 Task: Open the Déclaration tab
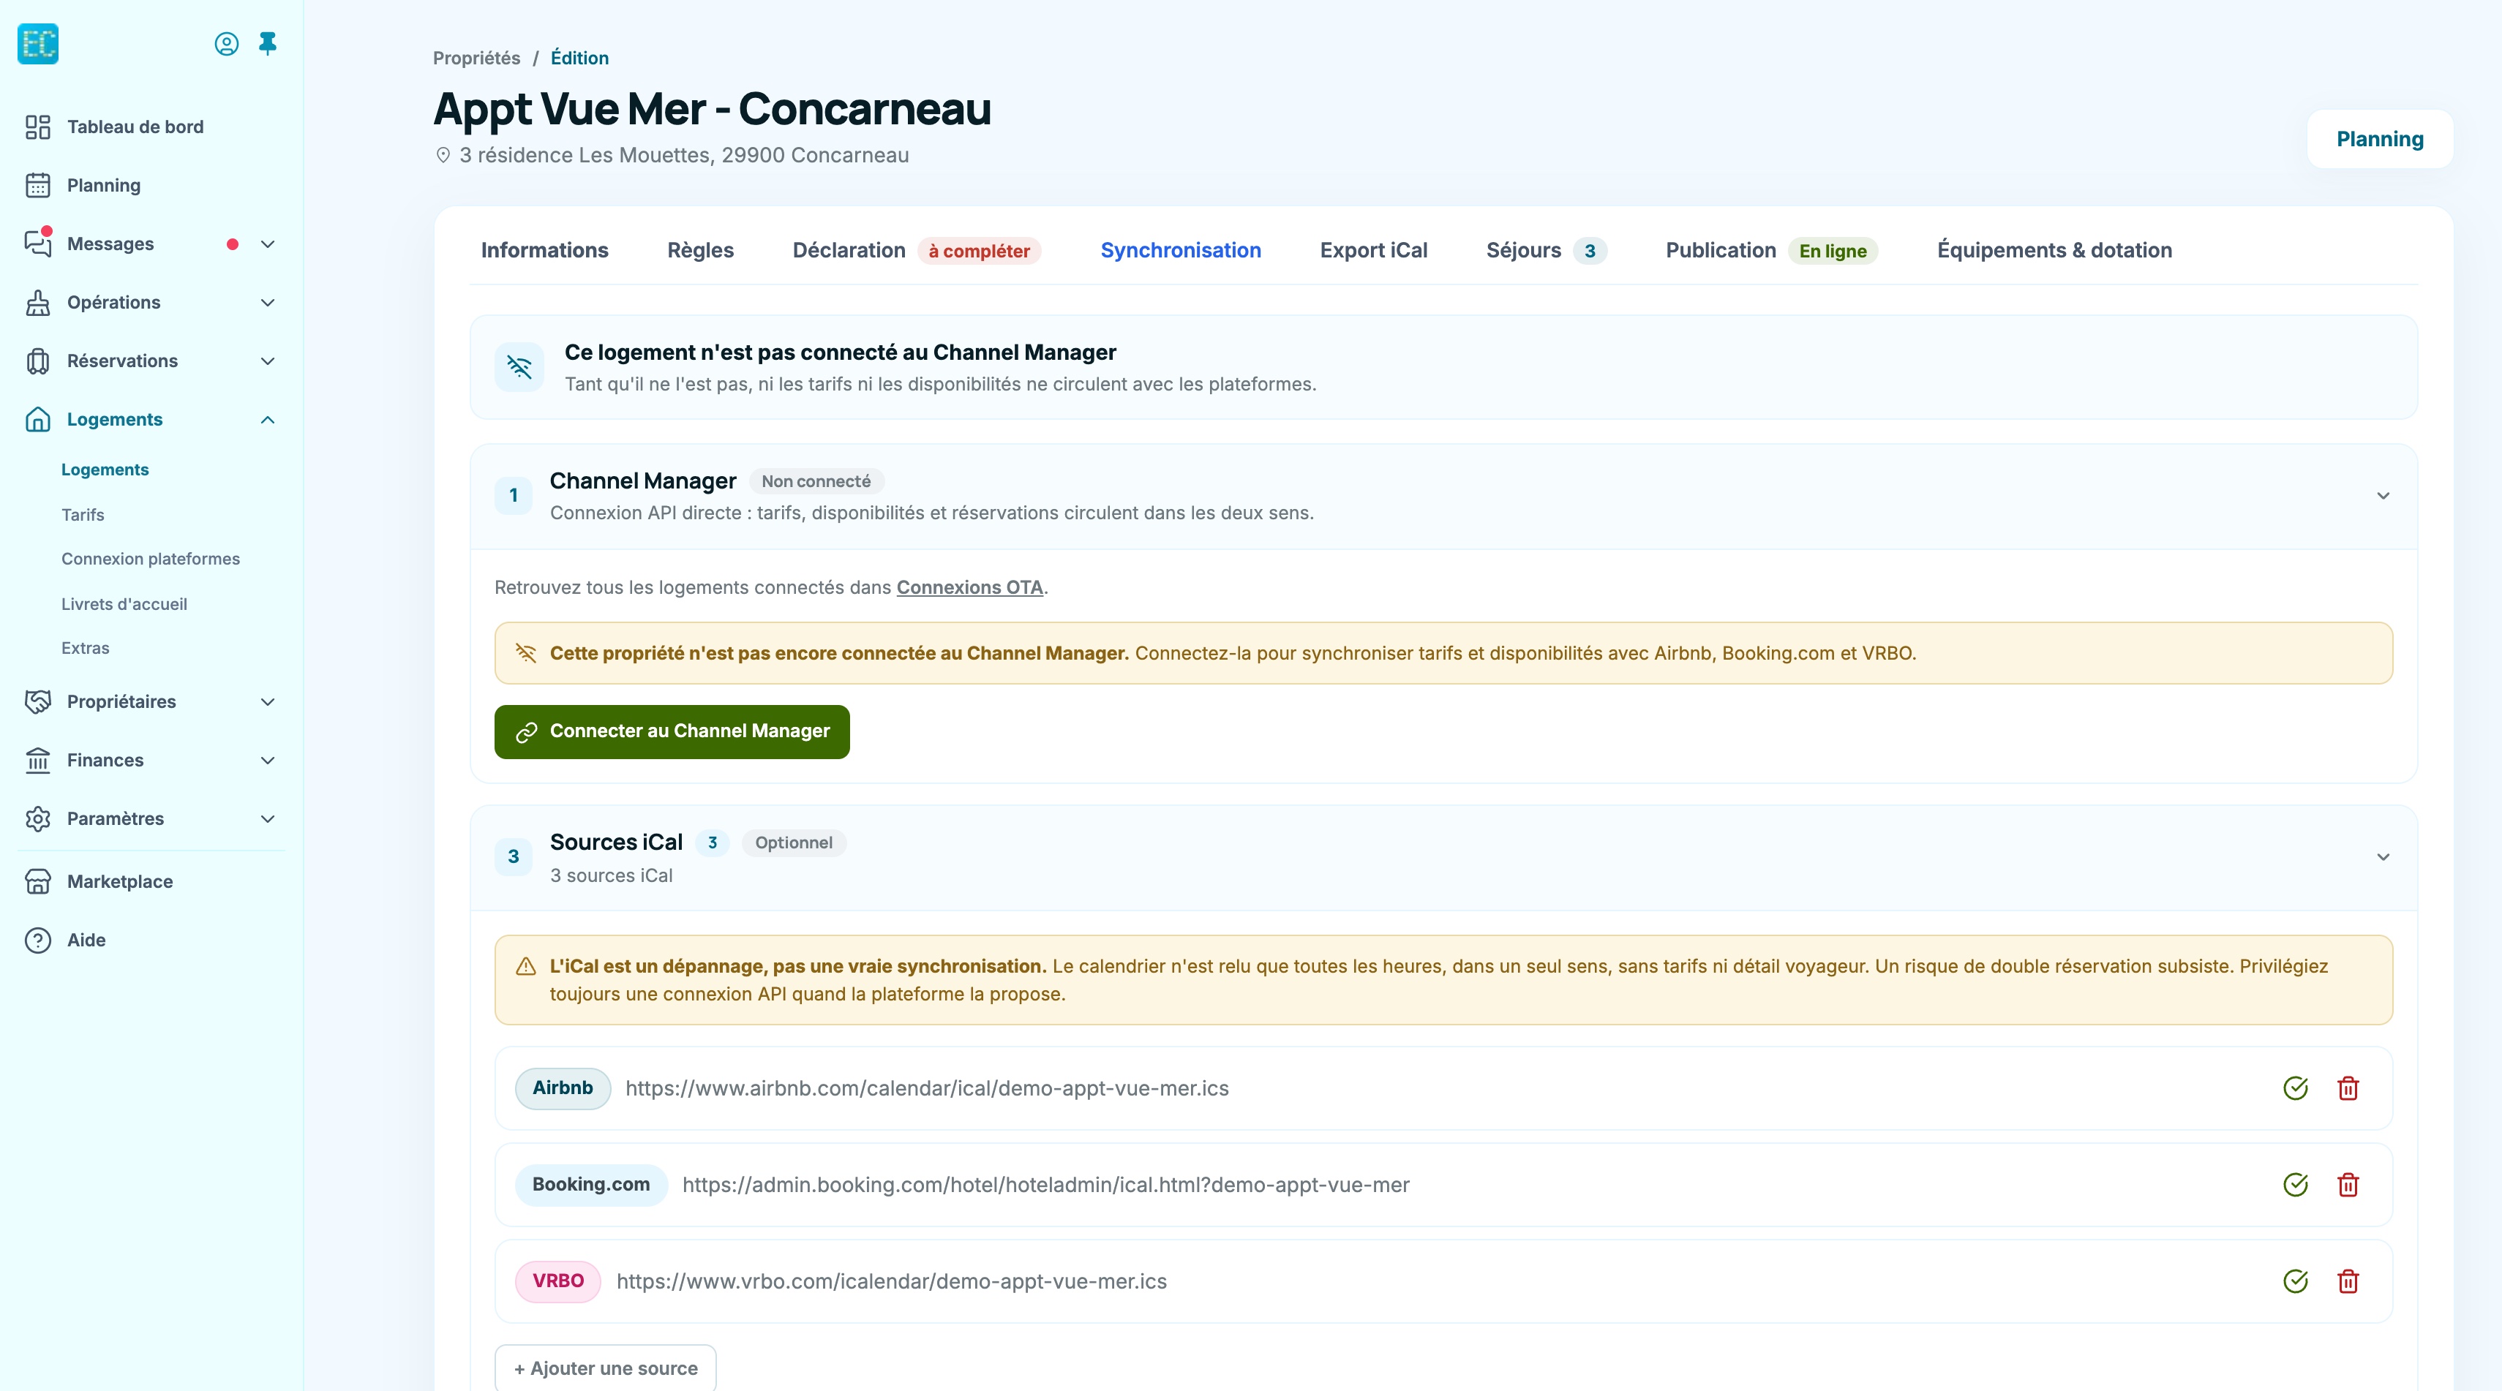coord(917,250)
